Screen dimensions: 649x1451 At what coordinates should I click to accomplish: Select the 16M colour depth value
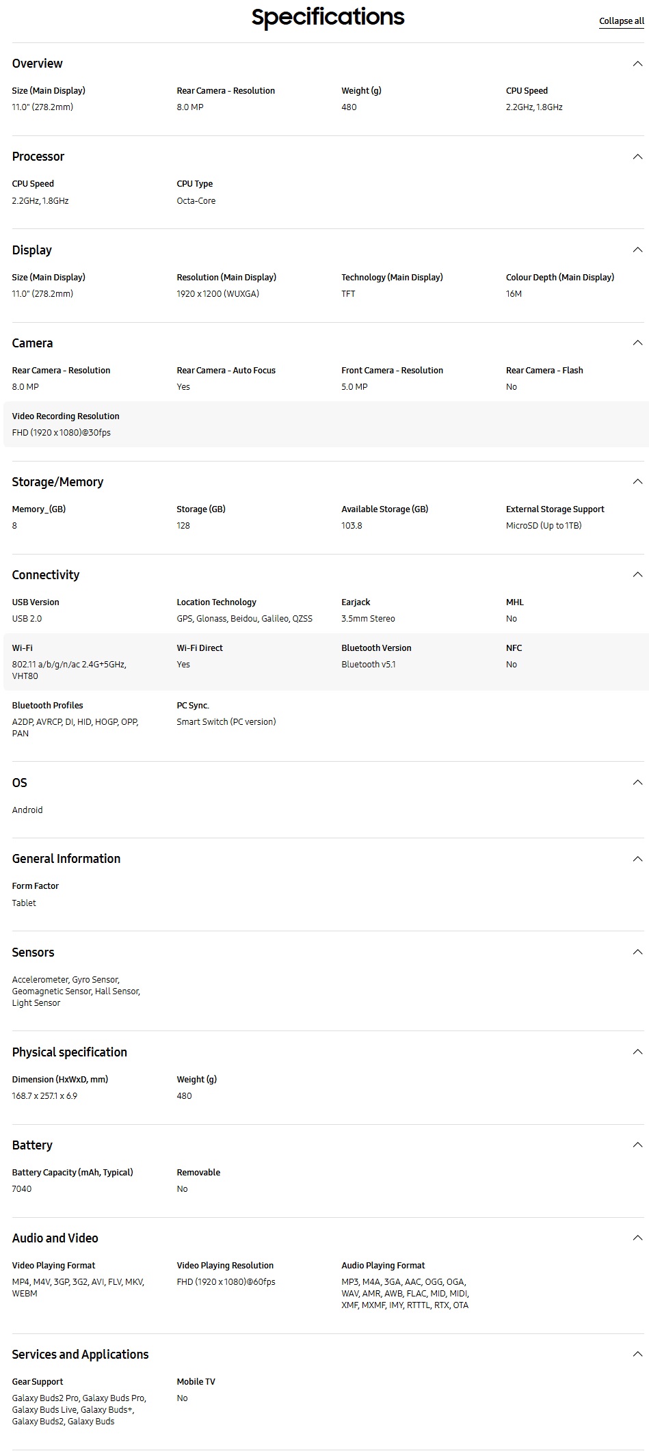coord(514,294)
